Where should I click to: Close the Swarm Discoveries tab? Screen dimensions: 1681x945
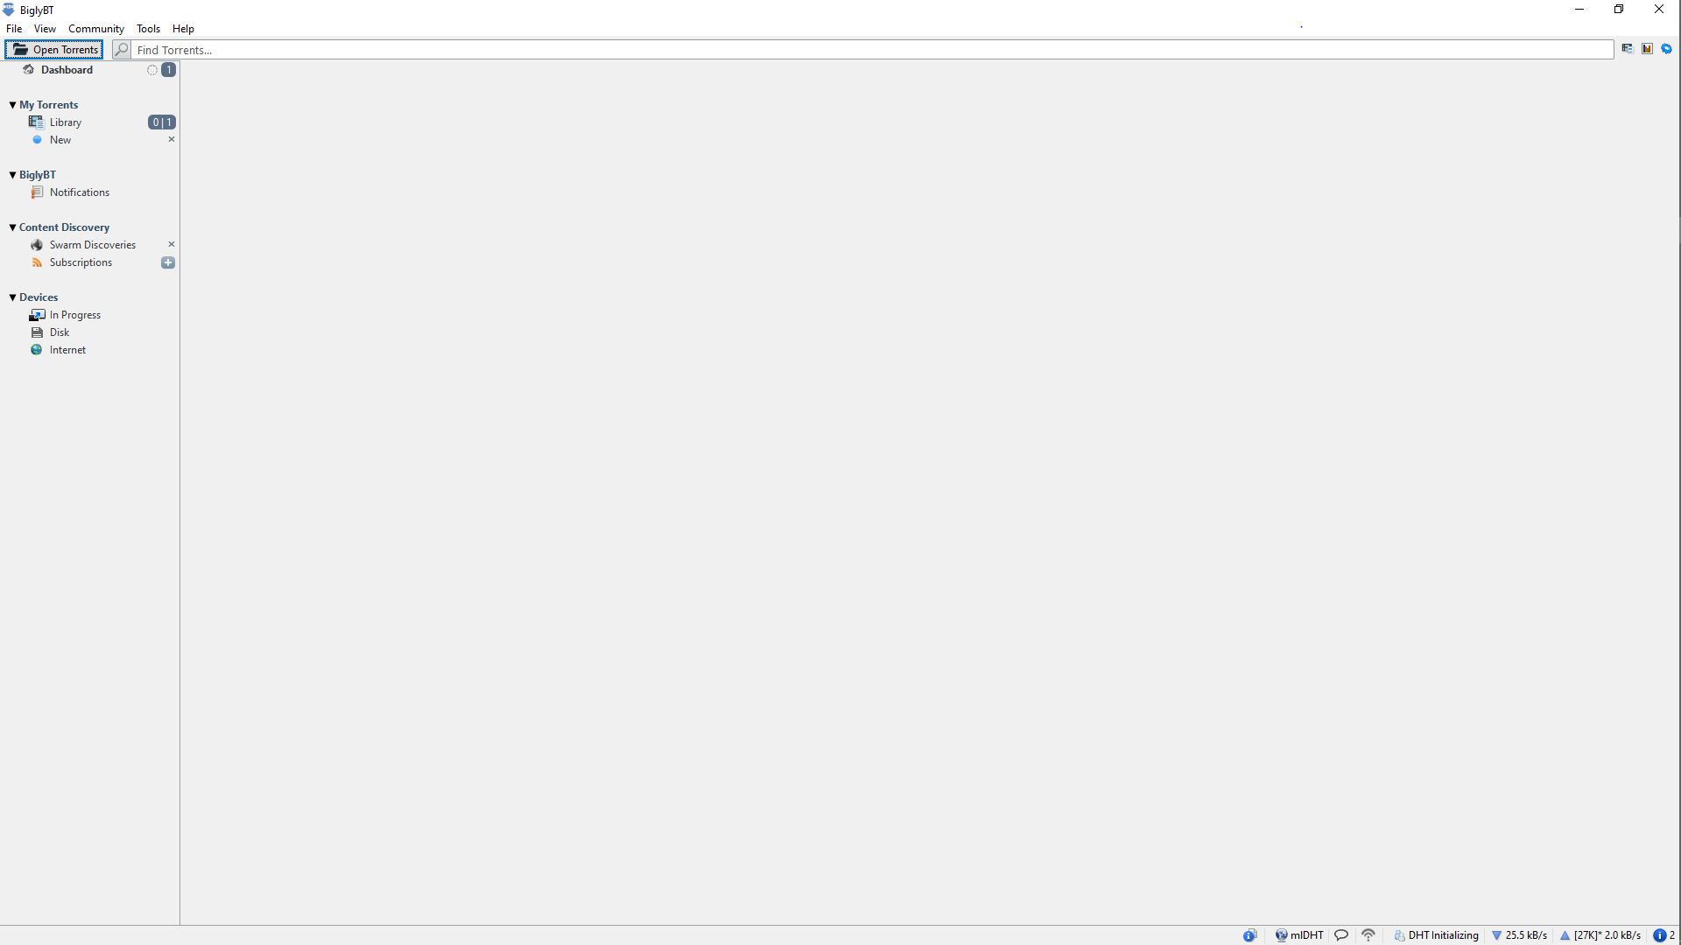[x=171, y=243]
